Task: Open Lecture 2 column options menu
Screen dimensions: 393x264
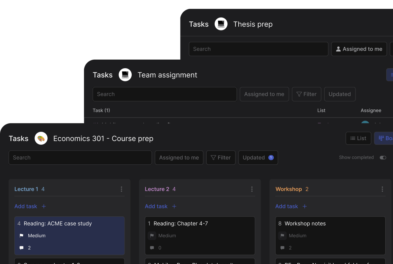Action: click(x=252, y=189)
